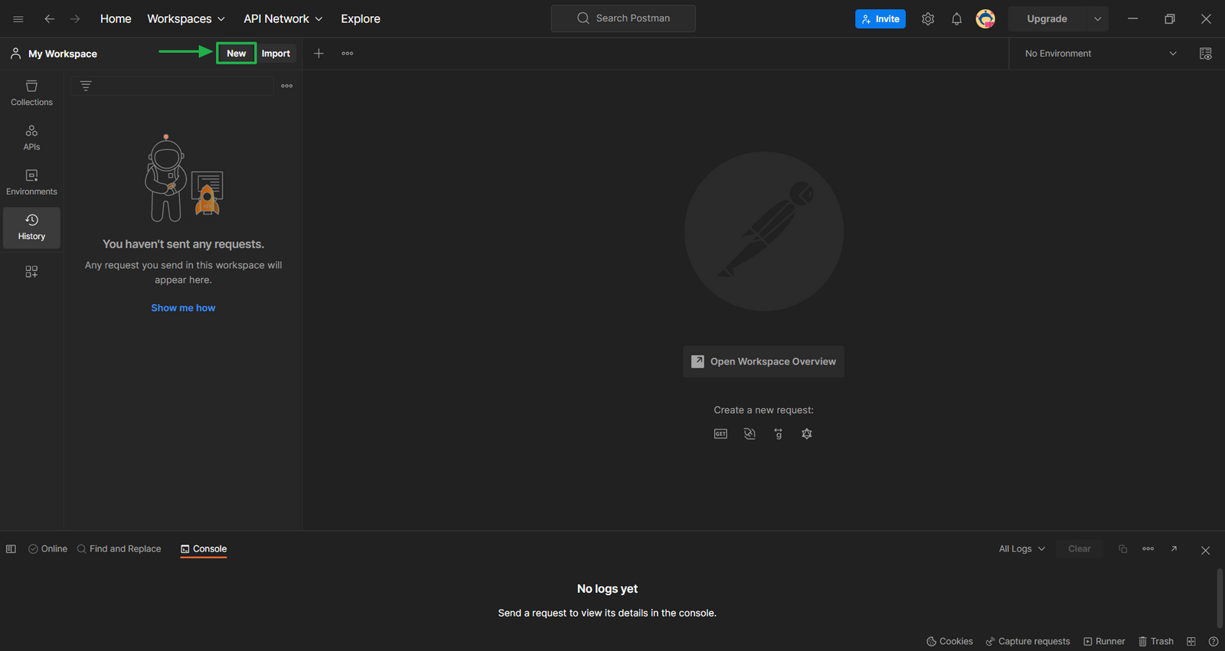Open the APIs sidebar panel
The height and width of the screenshot is (651, 1225).
31,137
